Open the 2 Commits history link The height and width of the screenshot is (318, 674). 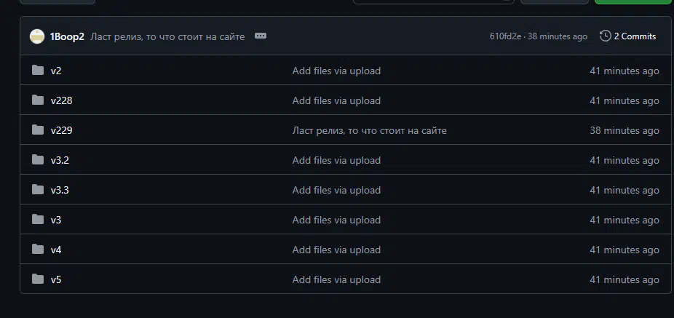point(635,36)
